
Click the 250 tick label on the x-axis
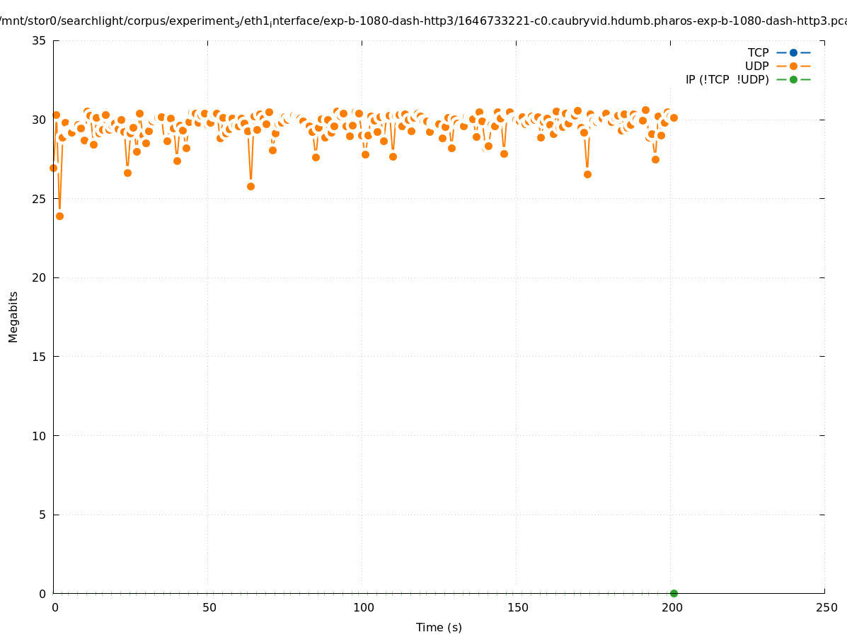(825, 607)
